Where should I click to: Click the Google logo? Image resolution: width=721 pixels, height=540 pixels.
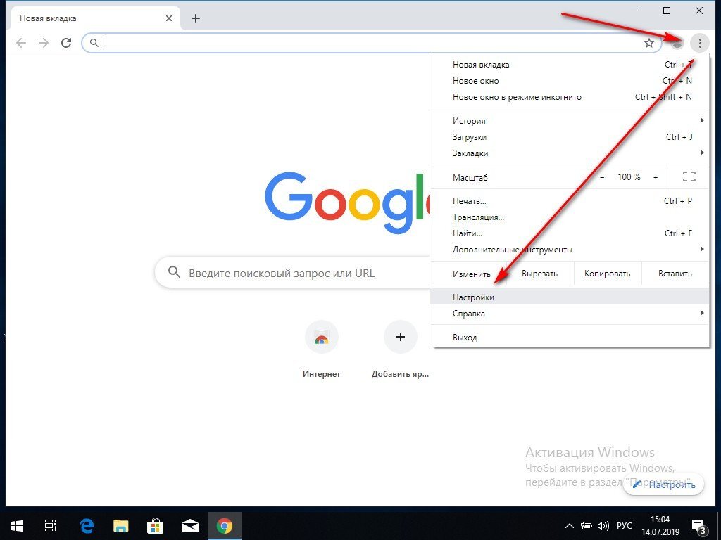(347, 202)
